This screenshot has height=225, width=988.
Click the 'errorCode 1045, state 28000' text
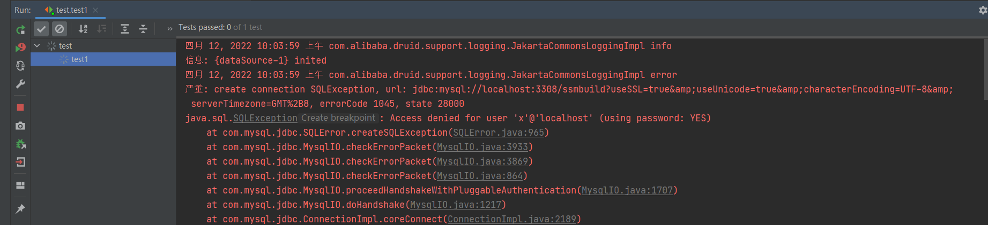392,104
